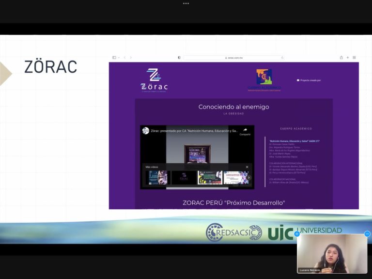
Task: Open the sidebar dropdown arrow in Safari
Action: pos(119,58)
